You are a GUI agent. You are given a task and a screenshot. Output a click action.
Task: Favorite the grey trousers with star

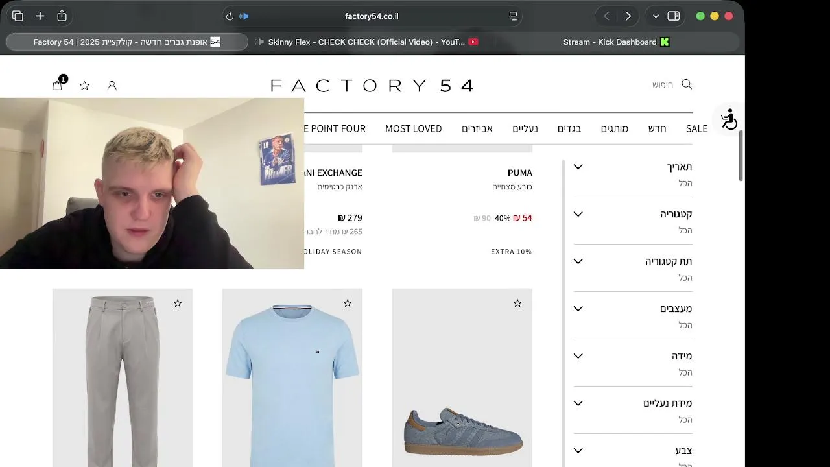pos(178,303)
